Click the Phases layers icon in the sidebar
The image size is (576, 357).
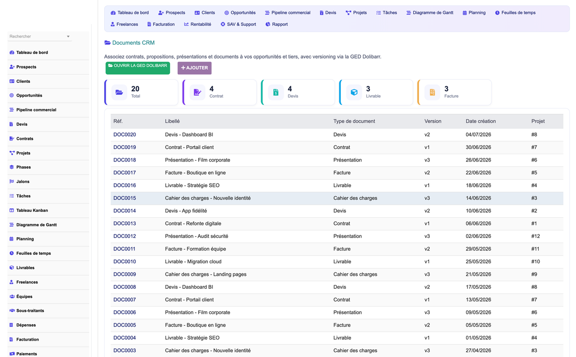pyautogui.click(x=12, y=167)
